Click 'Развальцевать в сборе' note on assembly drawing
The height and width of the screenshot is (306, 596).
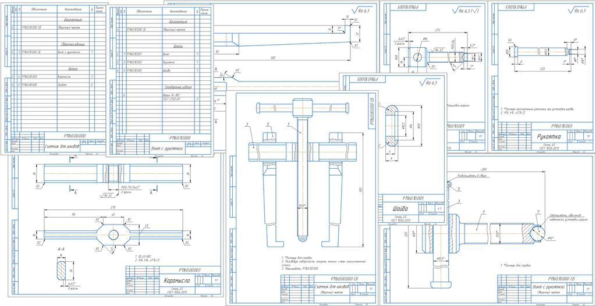471,176
